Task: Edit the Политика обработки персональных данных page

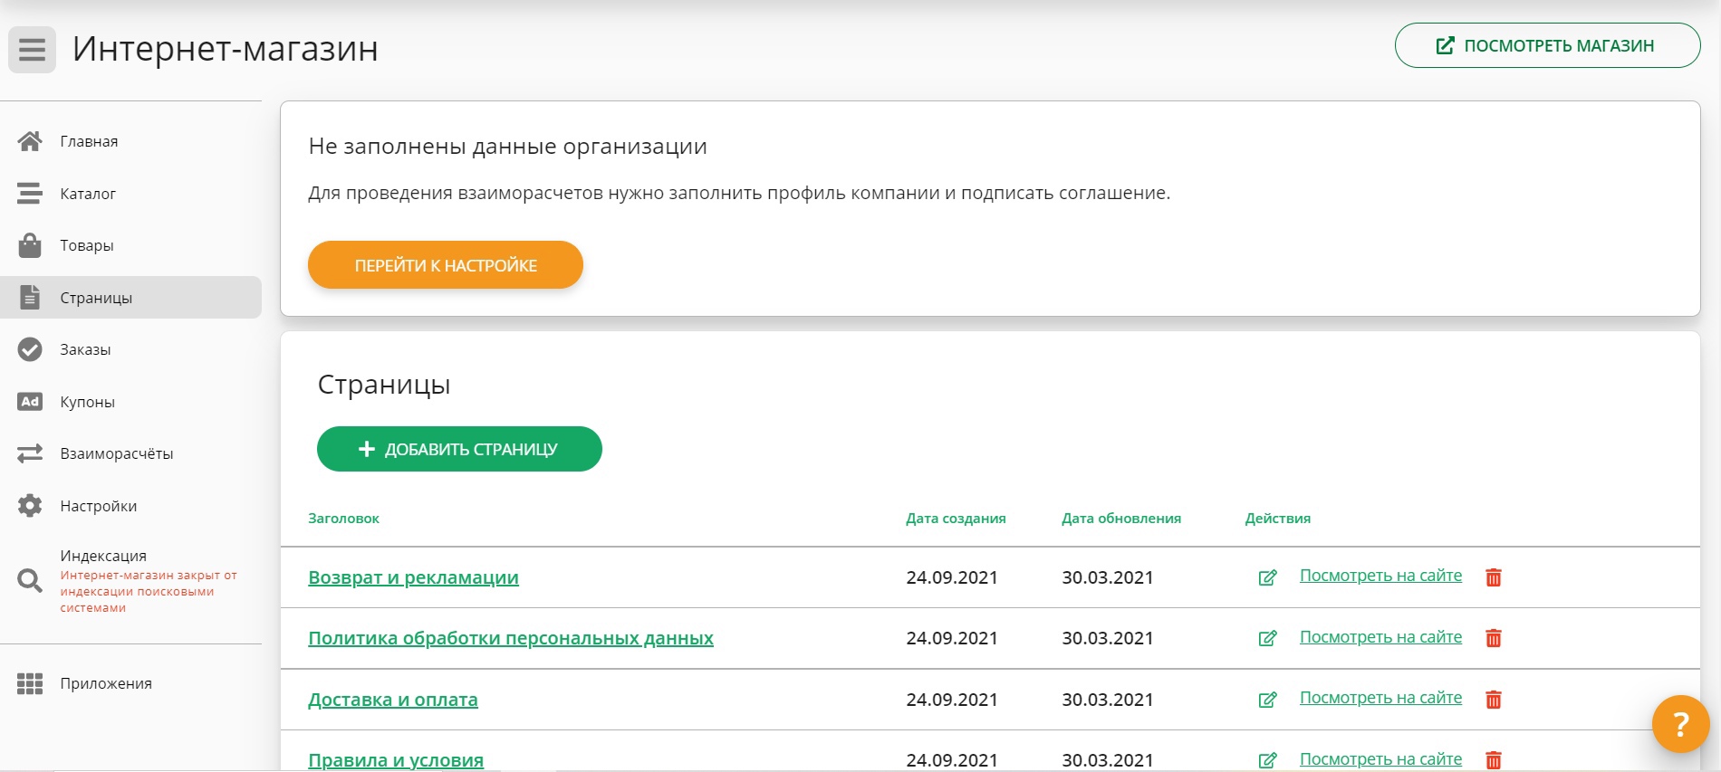Action: (x=1268, y=638)
